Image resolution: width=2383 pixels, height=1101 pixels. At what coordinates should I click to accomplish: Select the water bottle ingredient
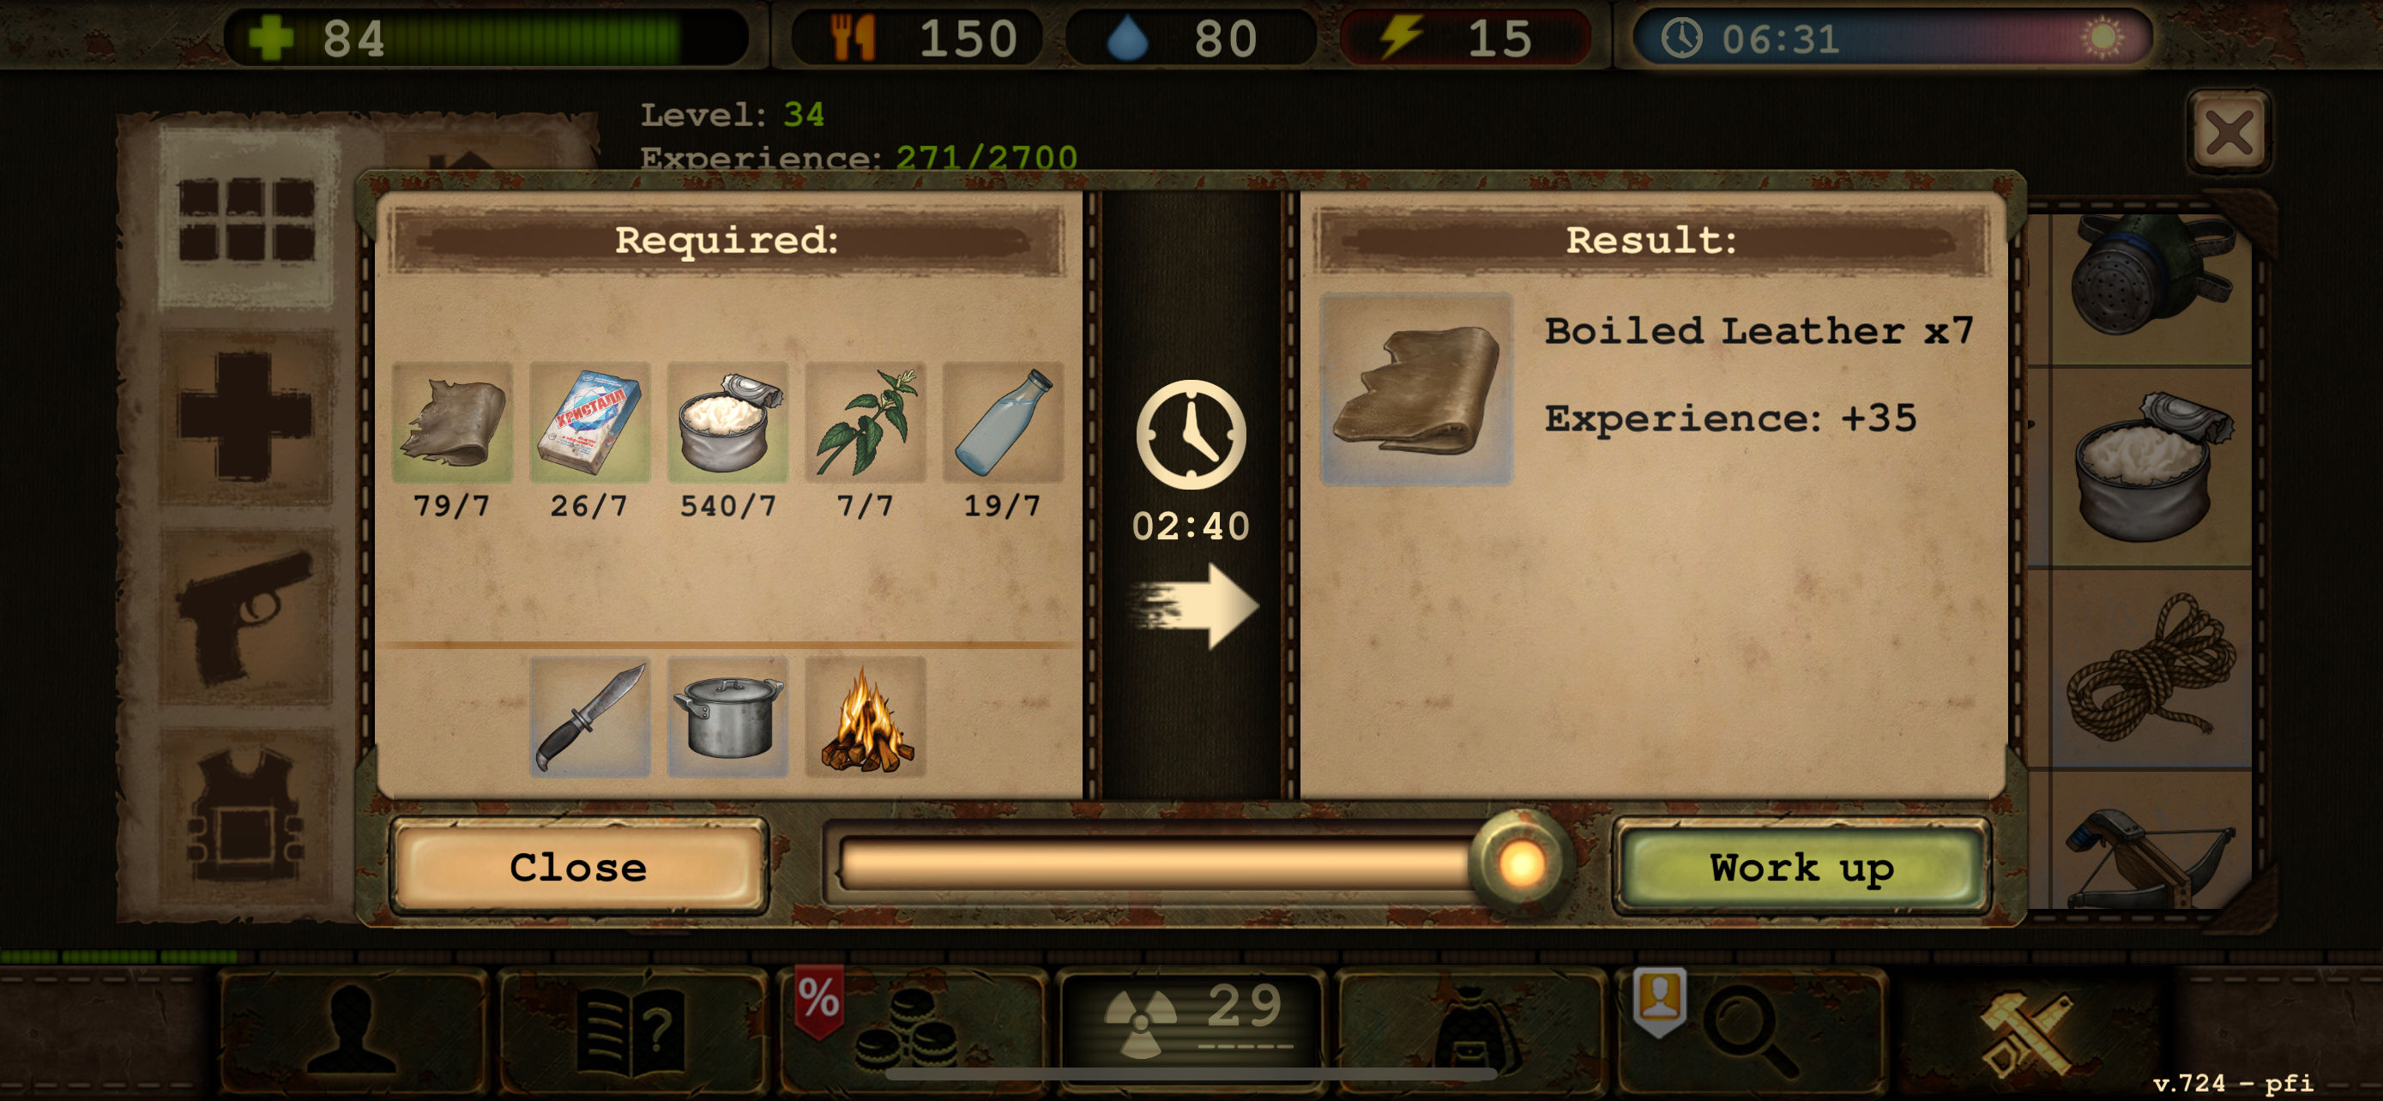tap(1003, 423)
